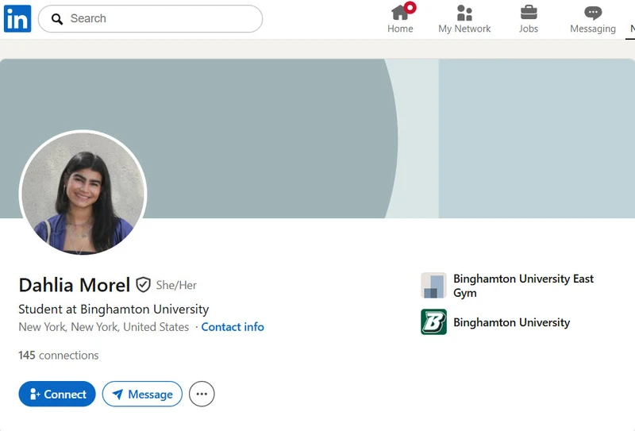Select the My Network tab label
635x431 pixels.
464,29
